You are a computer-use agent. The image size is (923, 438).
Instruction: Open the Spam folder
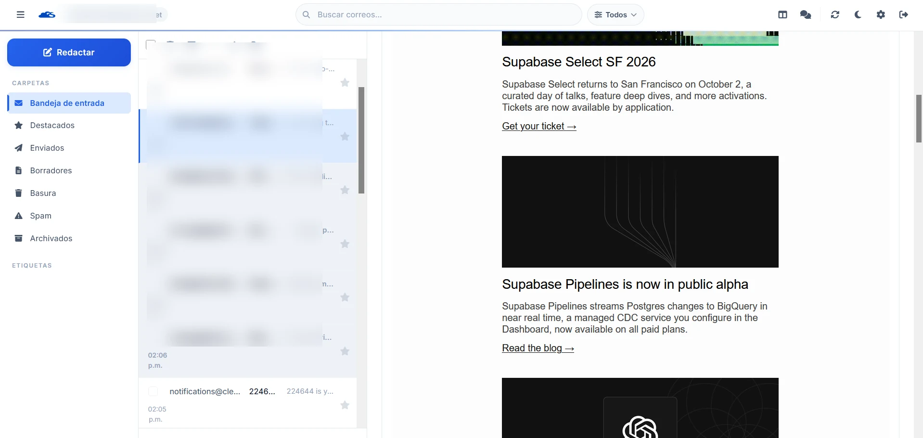pos(69,216)
